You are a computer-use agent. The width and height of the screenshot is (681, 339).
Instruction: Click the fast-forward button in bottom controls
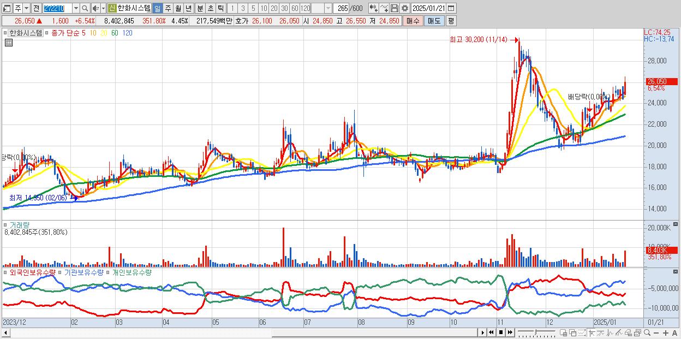click(510, 332)
